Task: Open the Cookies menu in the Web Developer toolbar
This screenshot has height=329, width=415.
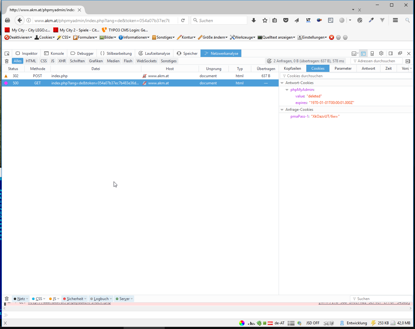Action: pyautogui.click(x=45, y=37)
